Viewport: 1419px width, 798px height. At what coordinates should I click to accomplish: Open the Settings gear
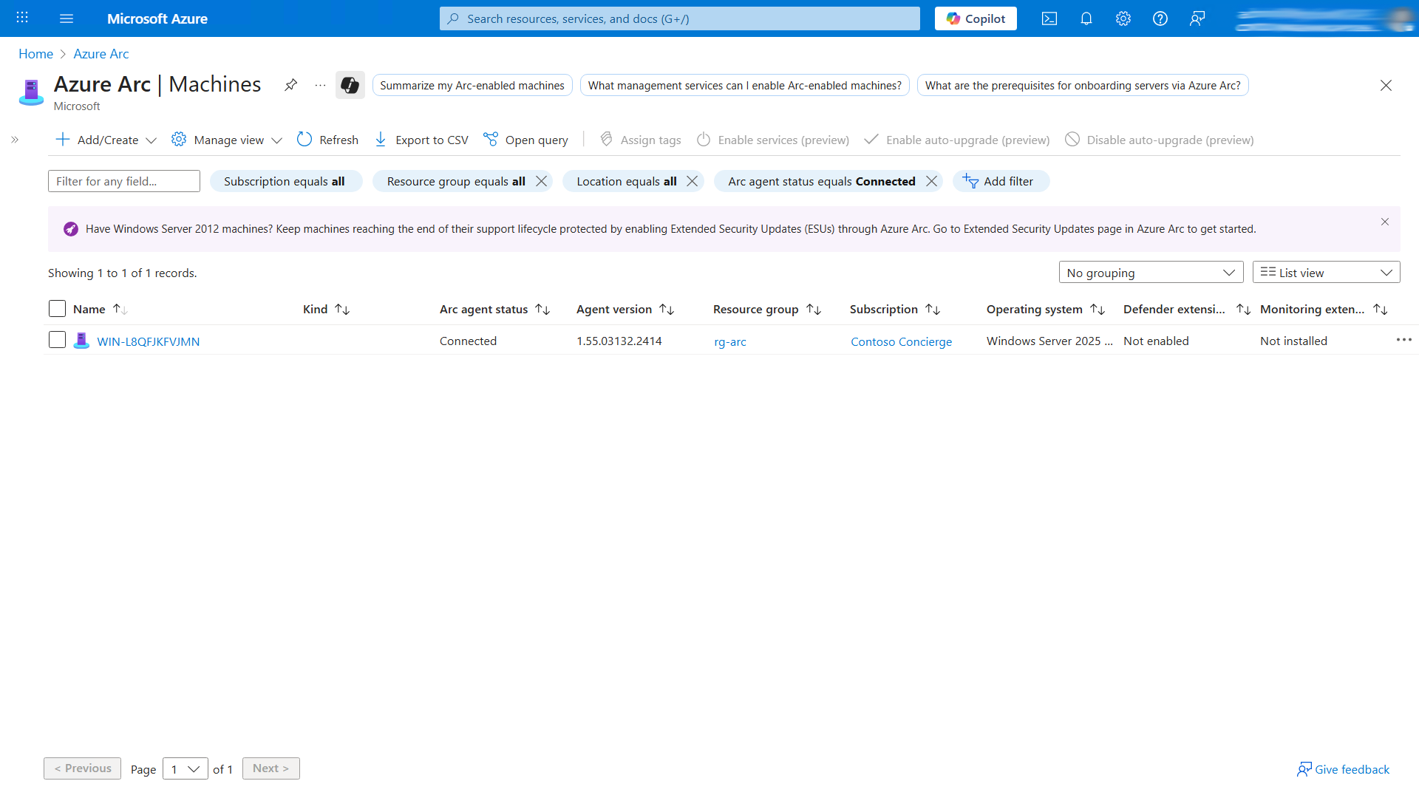[1123, 18]
